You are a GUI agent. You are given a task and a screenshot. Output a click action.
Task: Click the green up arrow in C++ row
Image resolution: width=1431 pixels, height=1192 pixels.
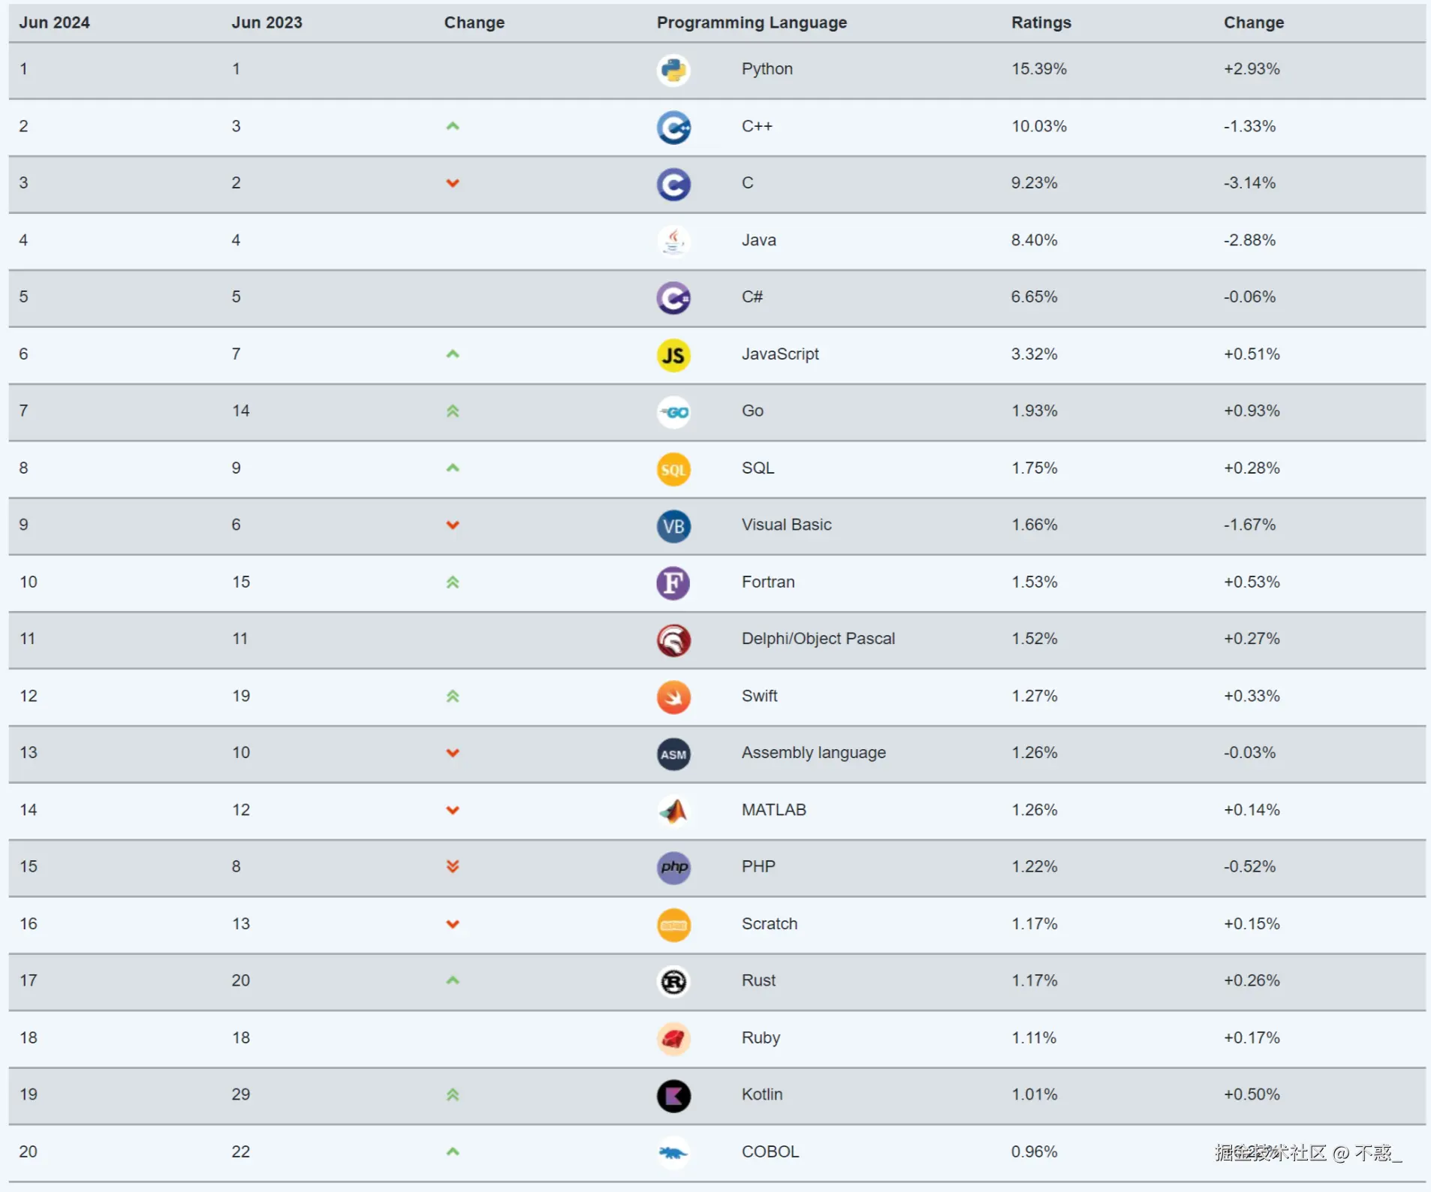[x=452, y=126]
